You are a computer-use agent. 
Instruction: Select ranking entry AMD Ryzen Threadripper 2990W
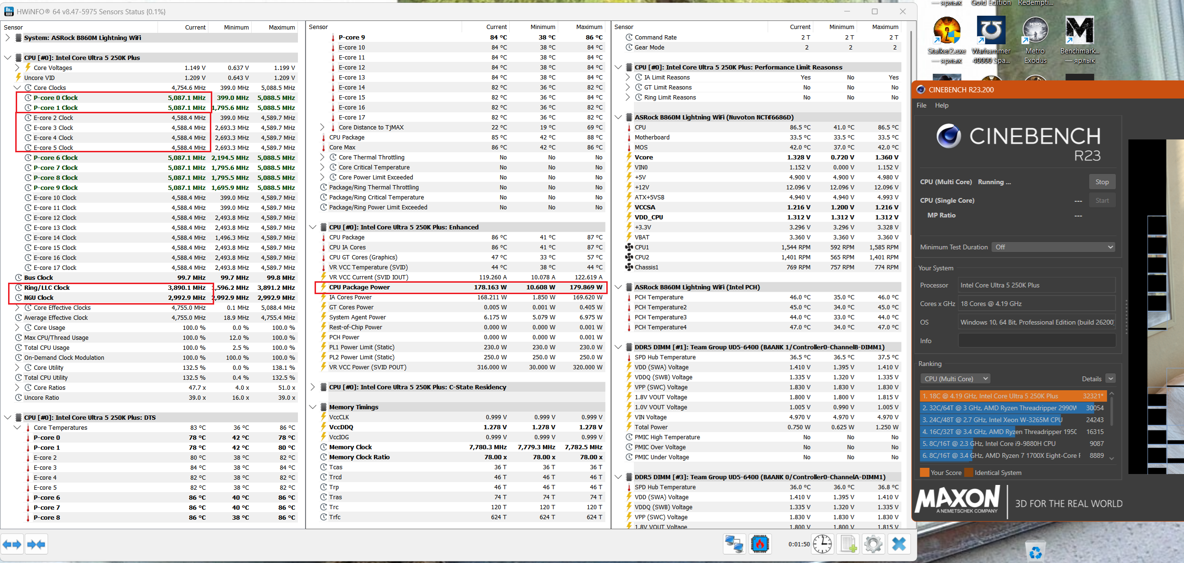click(x=1013, y=408)
